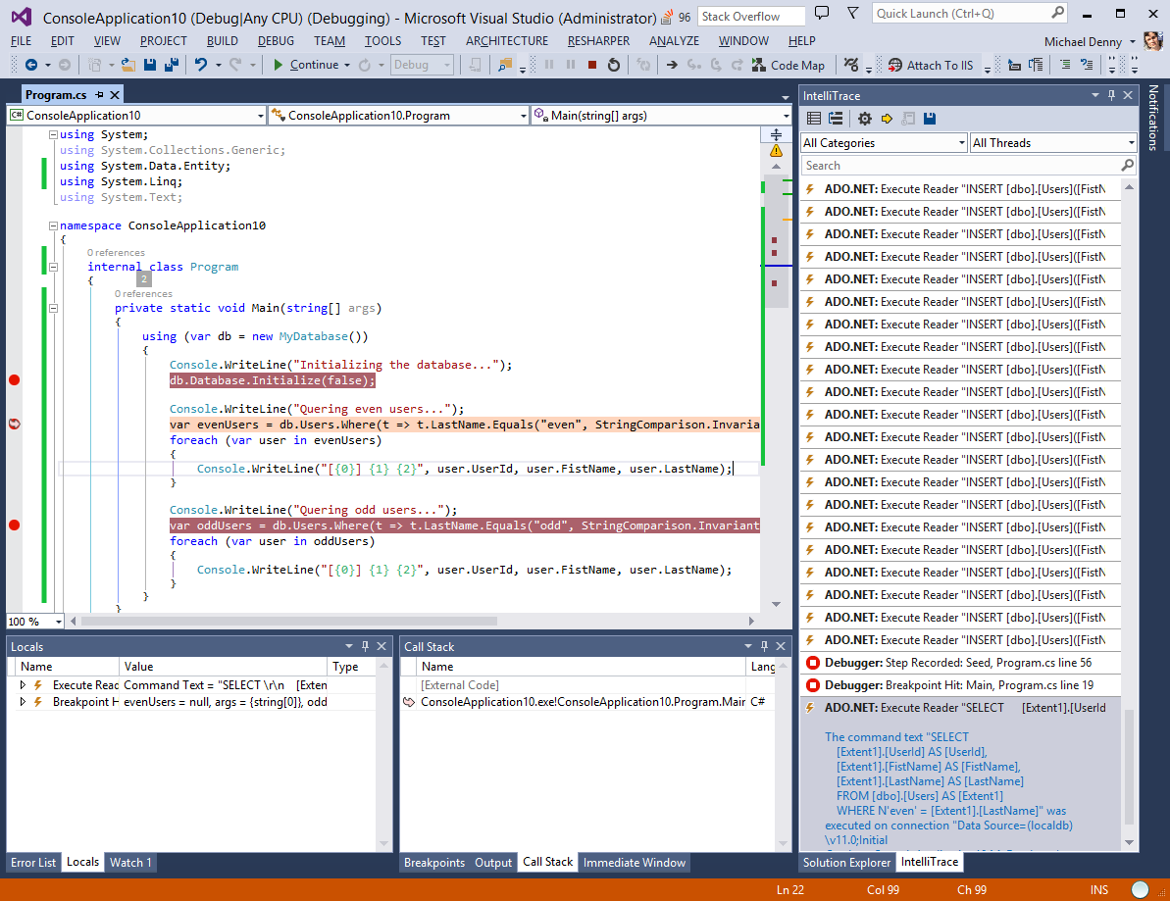Undo the last edit with the toolbar arrow
The height and width of the screenshot is (901, 1170).
200,65
